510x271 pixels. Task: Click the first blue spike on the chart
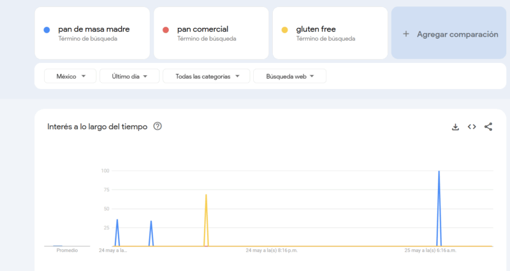point(117,221)
